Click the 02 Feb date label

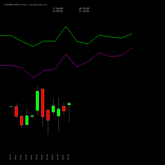tap(47, 157)
